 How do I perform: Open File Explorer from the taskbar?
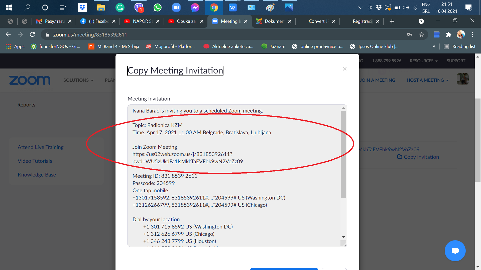pos(101,7)
